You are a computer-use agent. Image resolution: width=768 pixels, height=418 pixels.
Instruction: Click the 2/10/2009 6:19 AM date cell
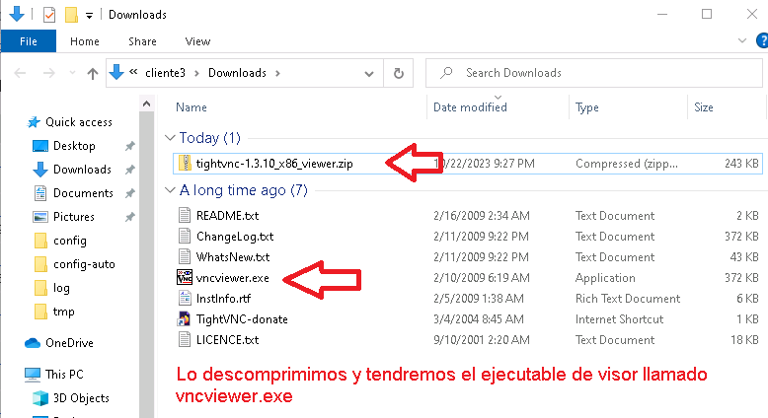[x=482, y=278]
